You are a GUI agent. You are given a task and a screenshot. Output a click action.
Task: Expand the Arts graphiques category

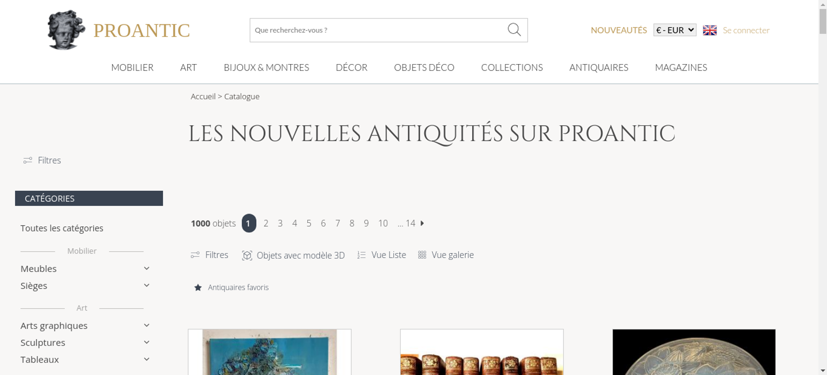point(146,325)
